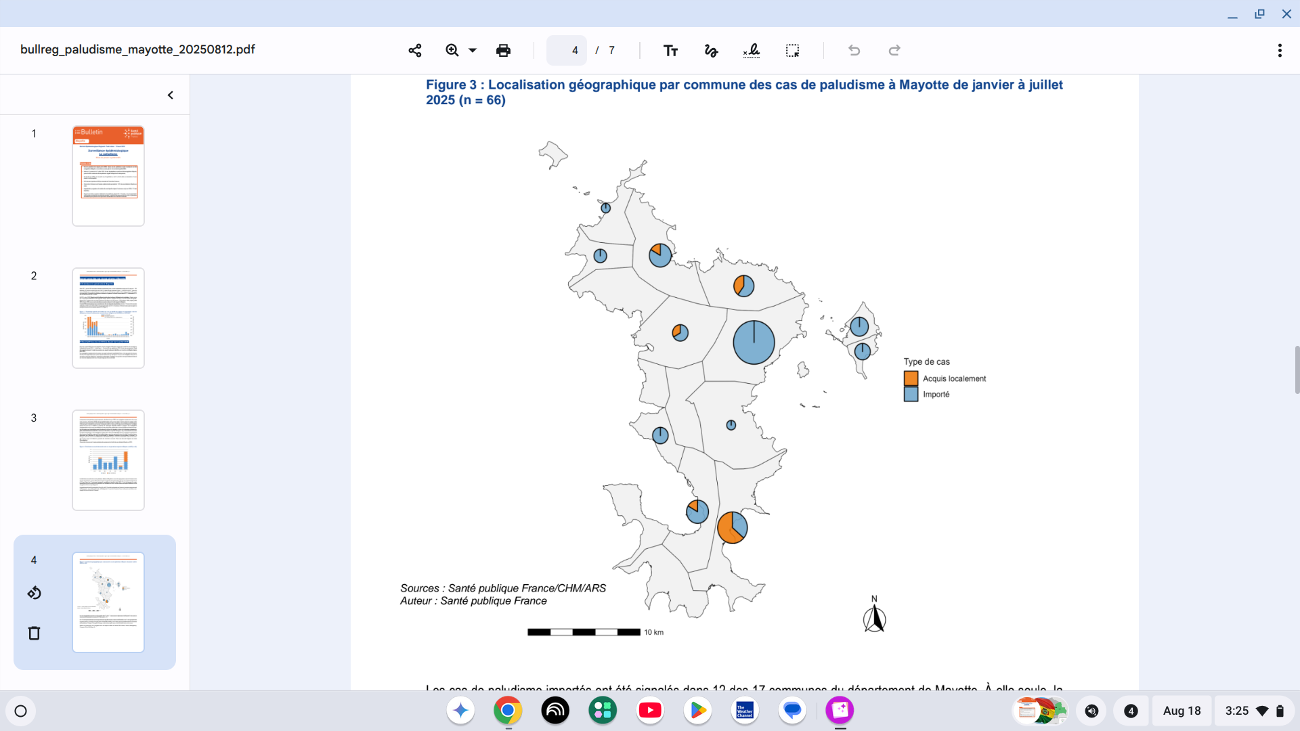1300x731 pixels.
Task: Activate the select area tool
Action: (x=792, y=50)
